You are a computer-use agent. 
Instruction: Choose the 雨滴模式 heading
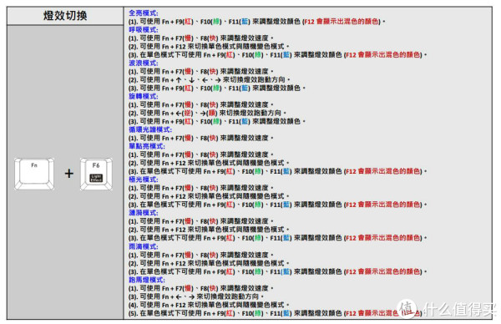(143, 246)
